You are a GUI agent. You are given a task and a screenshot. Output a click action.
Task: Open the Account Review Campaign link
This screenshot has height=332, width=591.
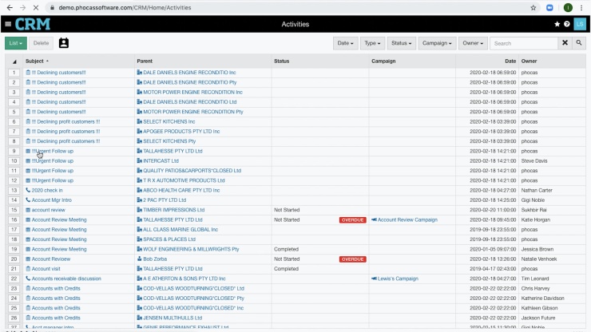point(407,219)
